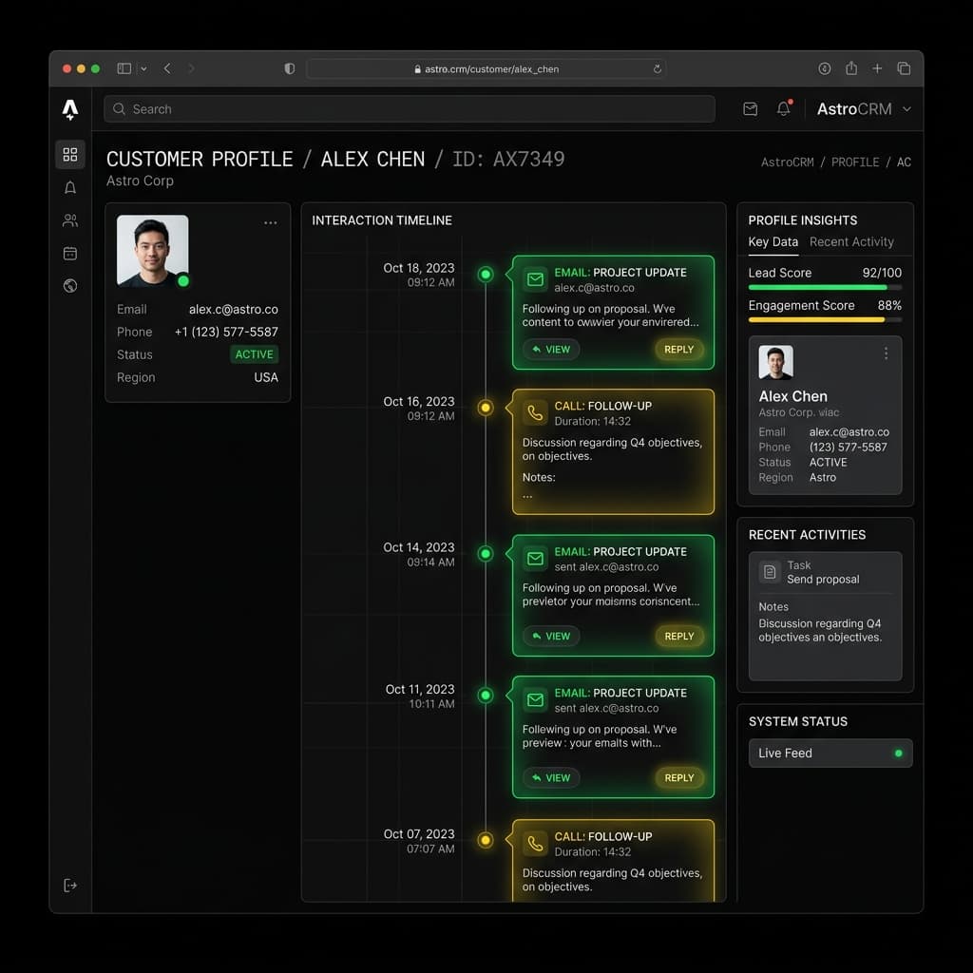Open the globe icon in sidebar
This screenshot has width=973, height=973.
tap(70, 285)
